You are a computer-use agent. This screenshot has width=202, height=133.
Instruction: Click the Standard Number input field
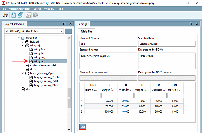coord(108,44)
